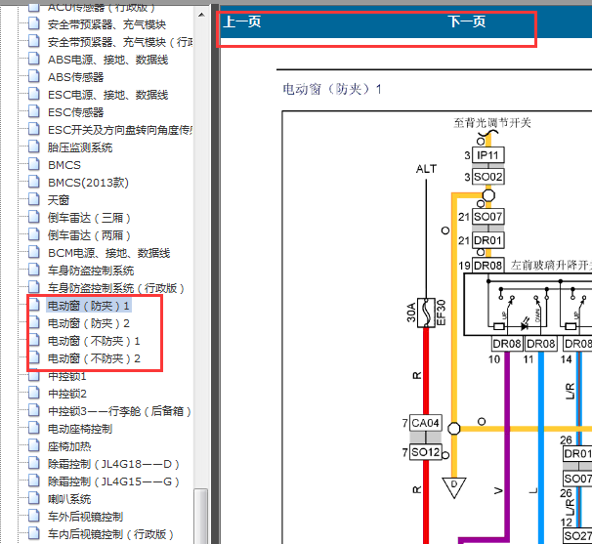The image size is (592, 544).
Task: Open 车身防盗控制系统 page
Action: pyautogui.click(x=91, y=271)
